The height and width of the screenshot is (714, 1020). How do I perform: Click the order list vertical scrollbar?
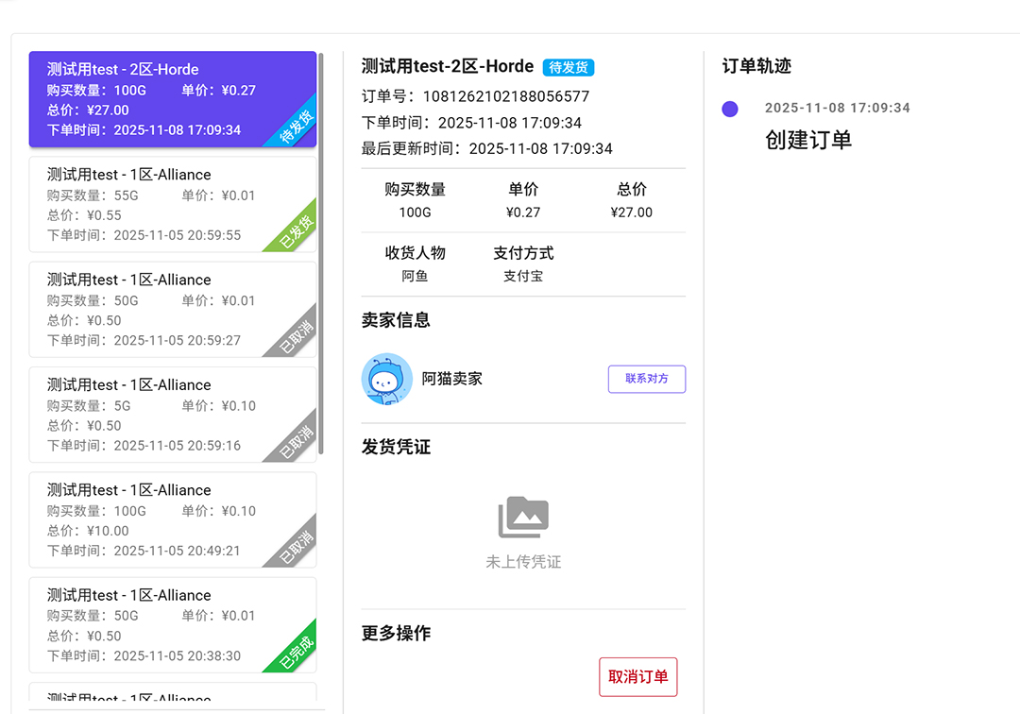click(x=321, y=255)
